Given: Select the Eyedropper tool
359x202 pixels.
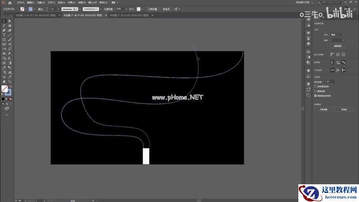Looking at the screenshot, I should pyautogui.click(x=4, y=68).
